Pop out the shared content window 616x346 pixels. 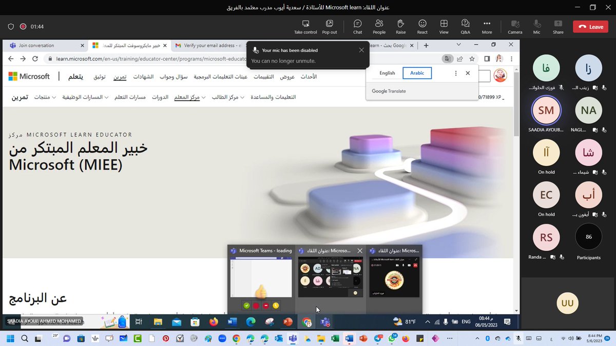[x=330, y=27]
